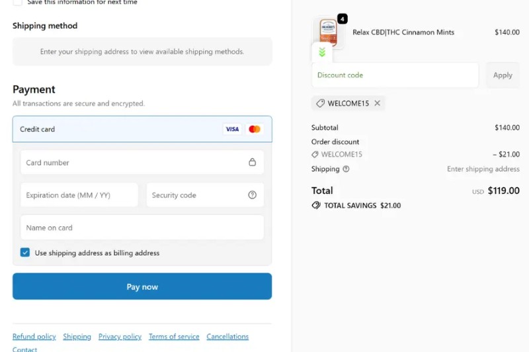529x352 pixels.
Task: Uncheck Use shipping address as billing address
Action: 25,253
